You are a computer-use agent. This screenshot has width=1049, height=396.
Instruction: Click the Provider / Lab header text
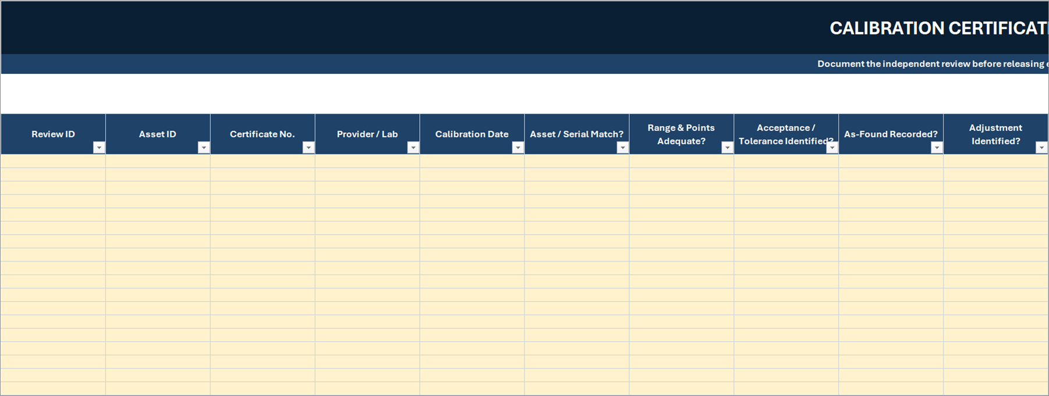[367, 134]
